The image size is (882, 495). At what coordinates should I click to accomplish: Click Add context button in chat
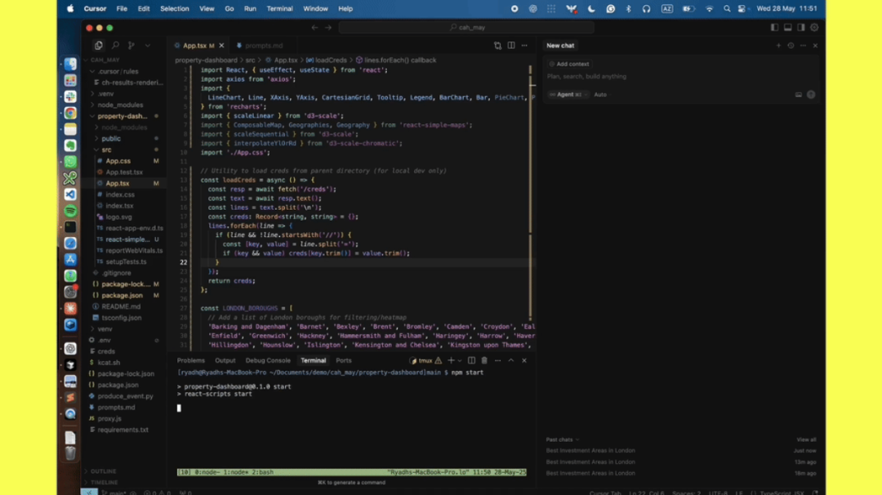[569, 65]
